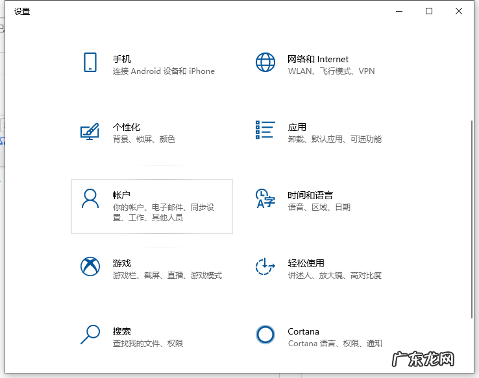The image size is (479, 378).
Task: Click the Cortana circle icon
Action: [x=265, y=335]
